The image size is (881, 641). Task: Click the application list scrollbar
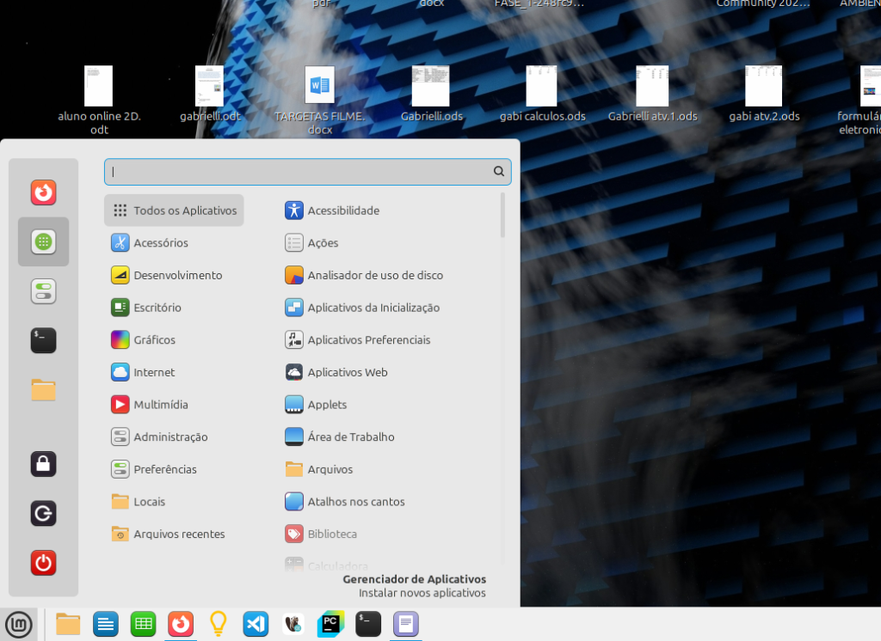point(502,216)
